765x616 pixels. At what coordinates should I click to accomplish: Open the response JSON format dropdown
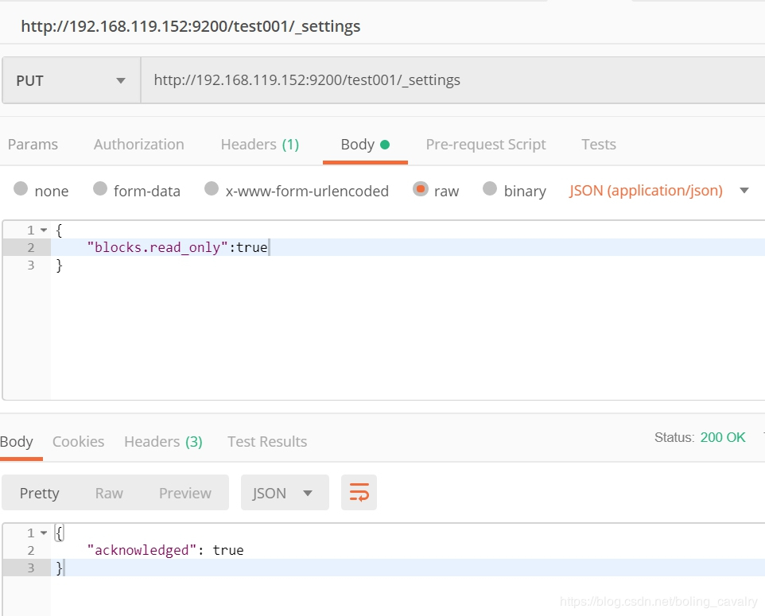click(285, 493)
